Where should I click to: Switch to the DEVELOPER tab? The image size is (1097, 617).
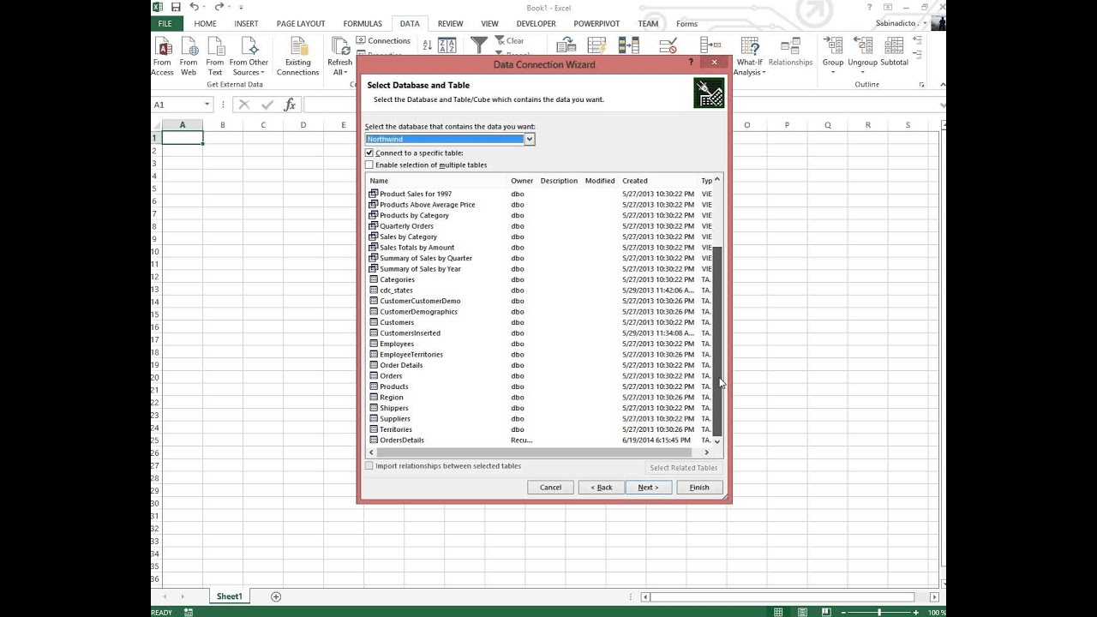(x=536, y=23)
